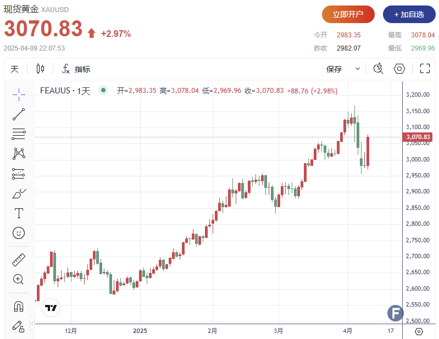
Task: Click the 立即开户 button
Action: (x=348, y=14)
